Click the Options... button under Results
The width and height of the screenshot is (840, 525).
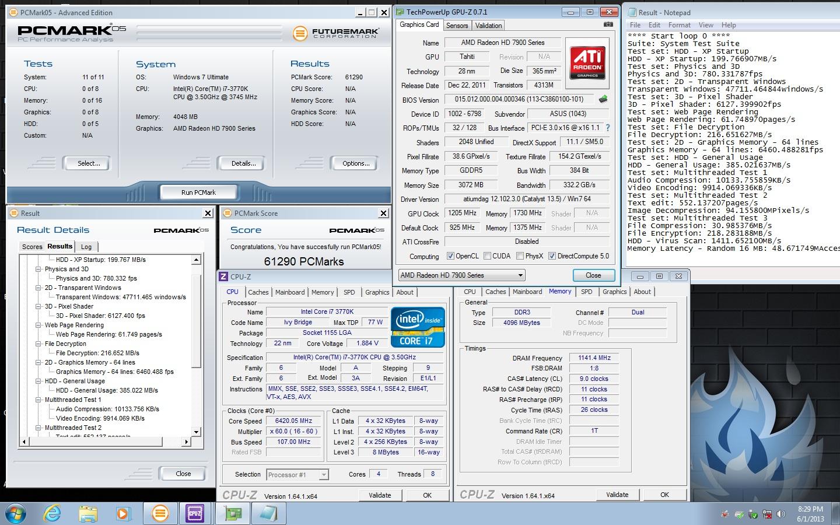[356, 163]
